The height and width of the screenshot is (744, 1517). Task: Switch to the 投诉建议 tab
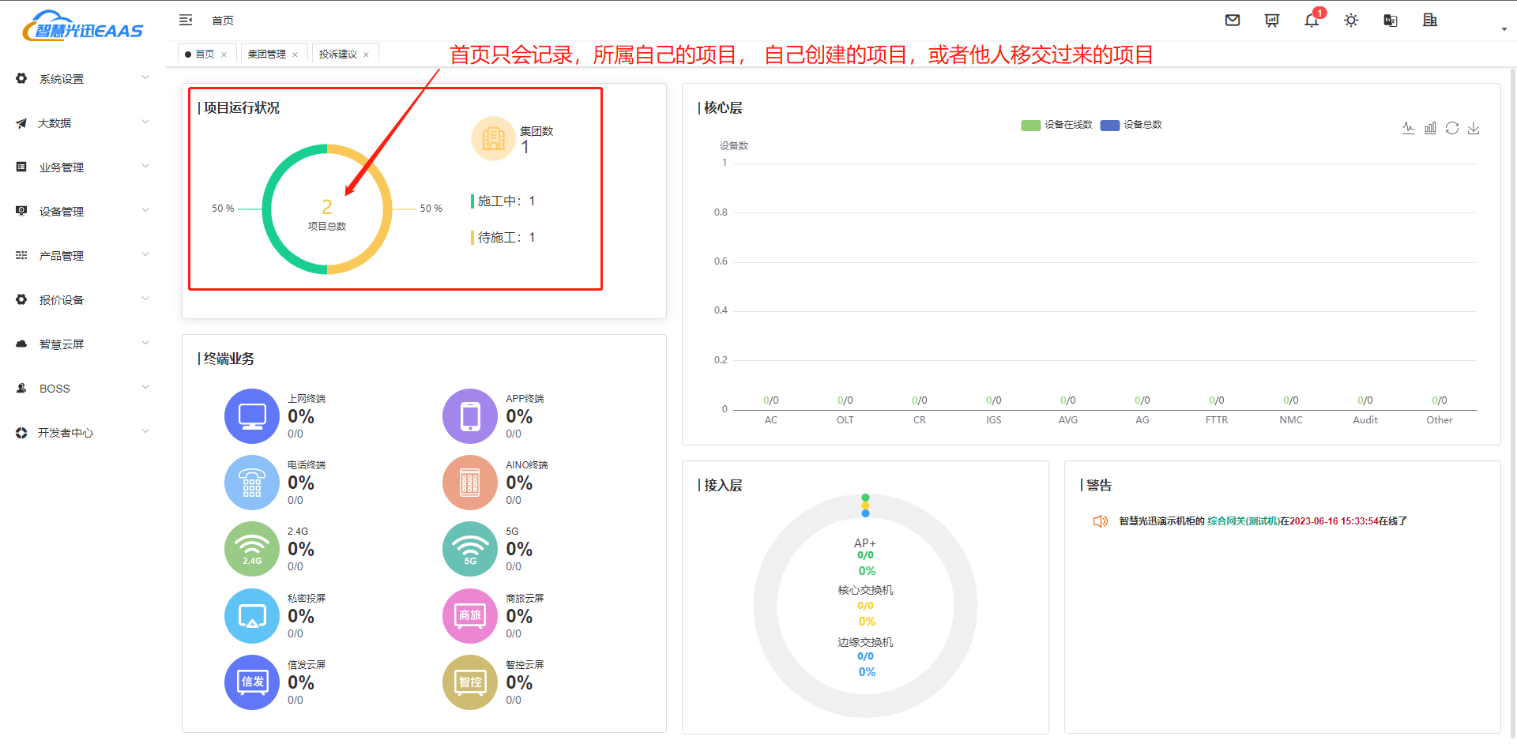click(338, 54)
